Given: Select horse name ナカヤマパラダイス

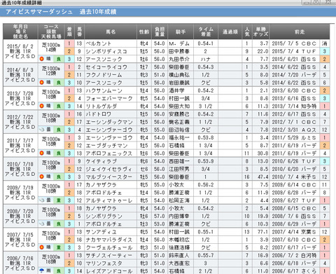Looking at the screenshot, I should (x=109, y=240).
